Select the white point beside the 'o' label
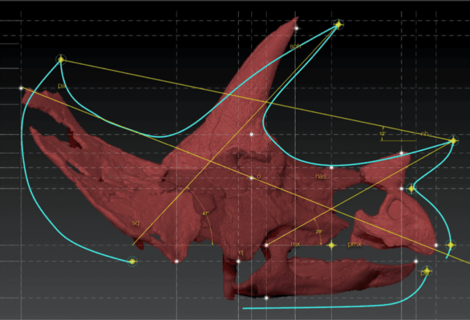The image size is (470, 320). click(x=252, y=178)
